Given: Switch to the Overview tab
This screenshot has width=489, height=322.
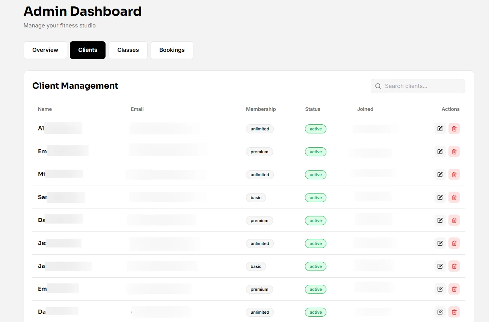Looking at the screenshot, I should click(45, 50).
